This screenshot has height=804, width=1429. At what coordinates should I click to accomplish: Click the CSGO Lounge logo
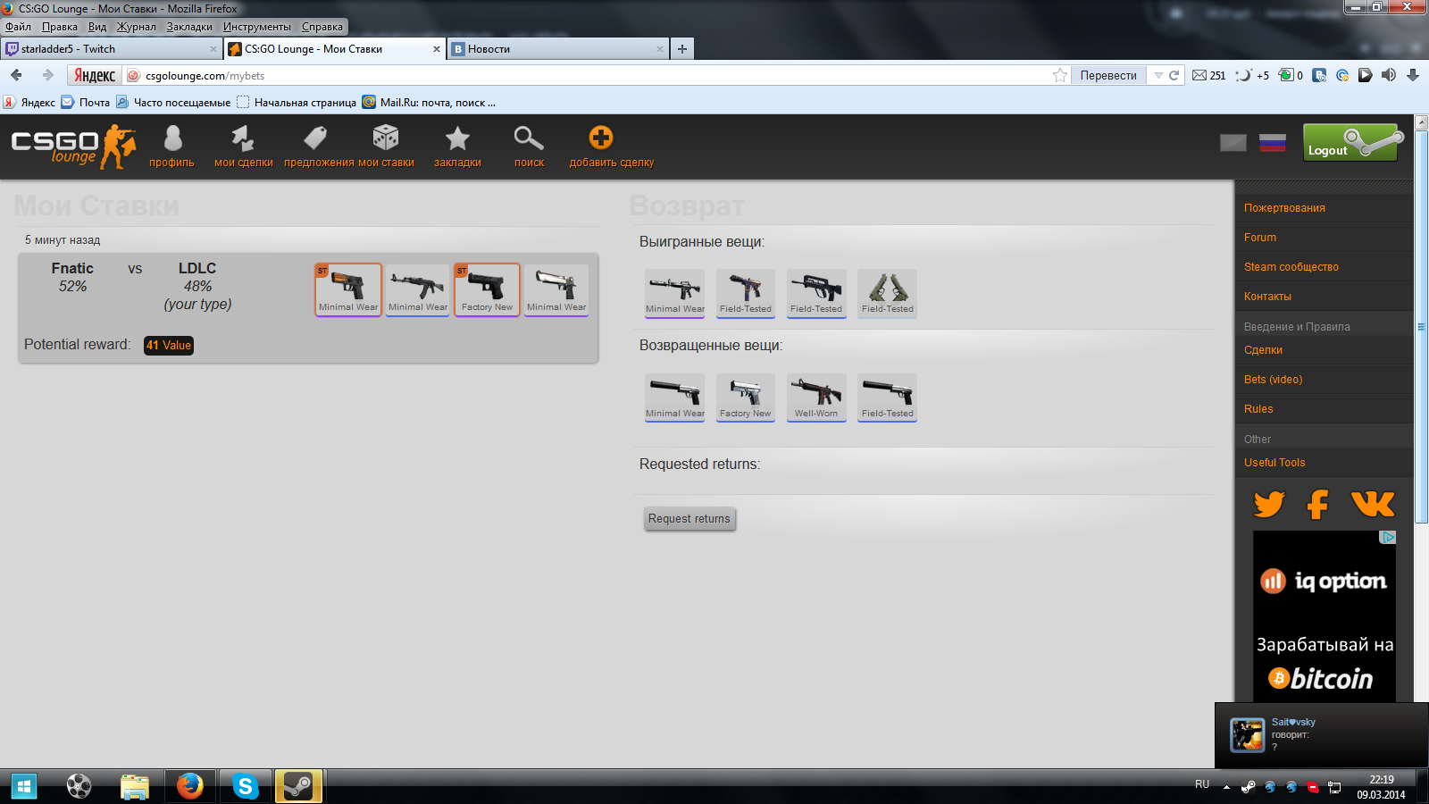(x=73, y=147)
